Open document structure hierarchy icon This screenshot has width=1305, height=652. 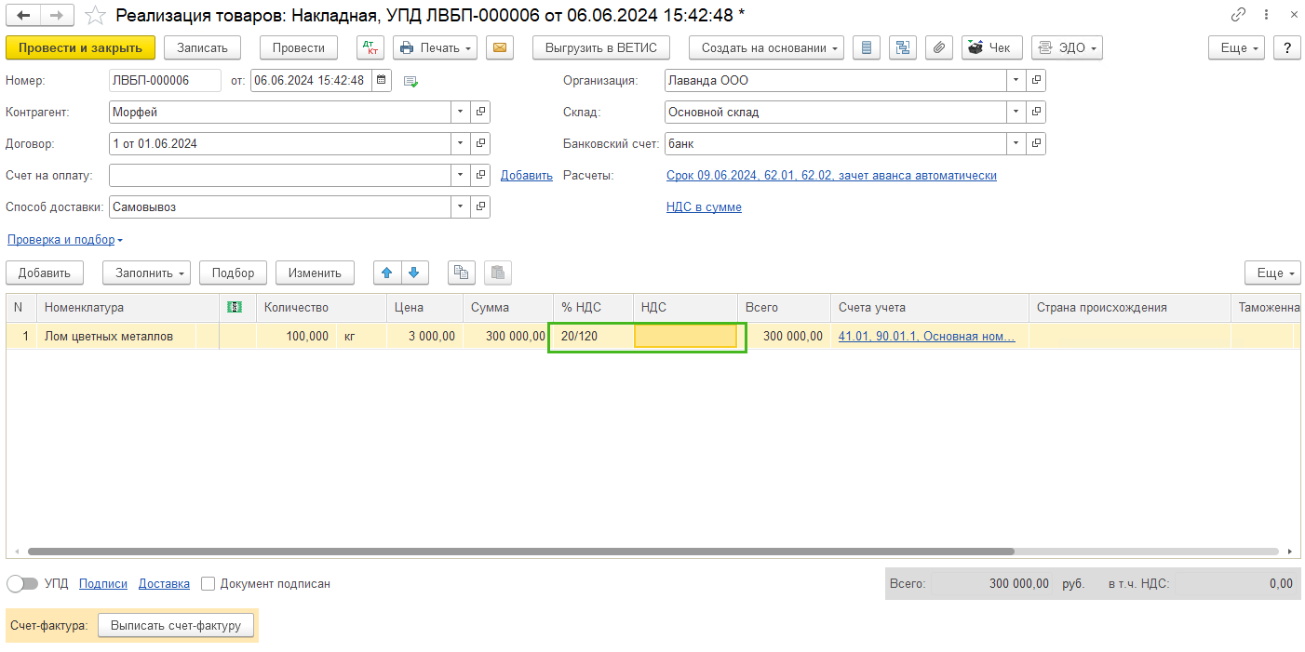click(x=904, y=47)
